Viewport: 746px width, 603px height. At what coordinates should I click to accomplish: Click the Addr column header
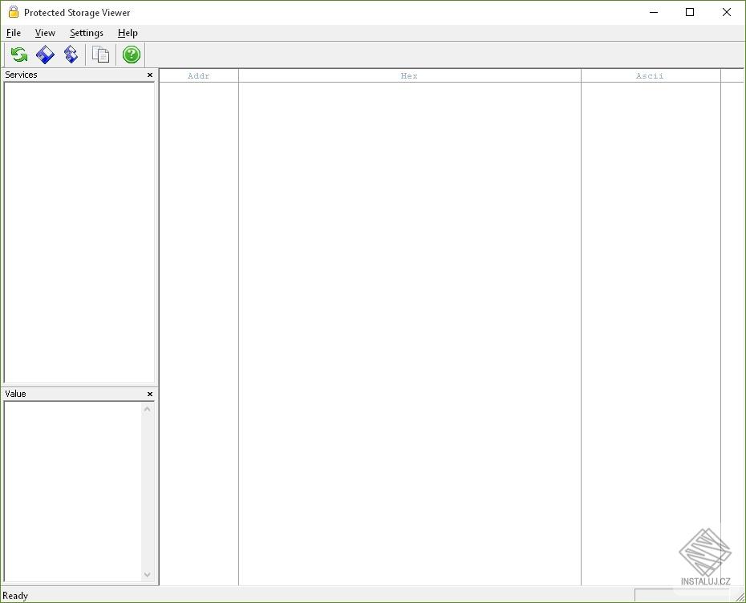point(198,75)
